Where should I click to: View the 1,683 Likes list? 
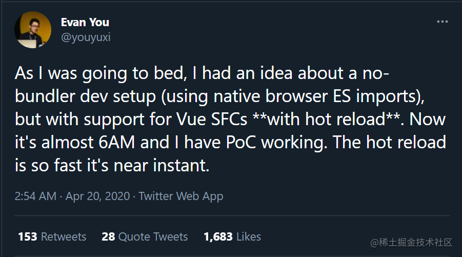point(232,236)
